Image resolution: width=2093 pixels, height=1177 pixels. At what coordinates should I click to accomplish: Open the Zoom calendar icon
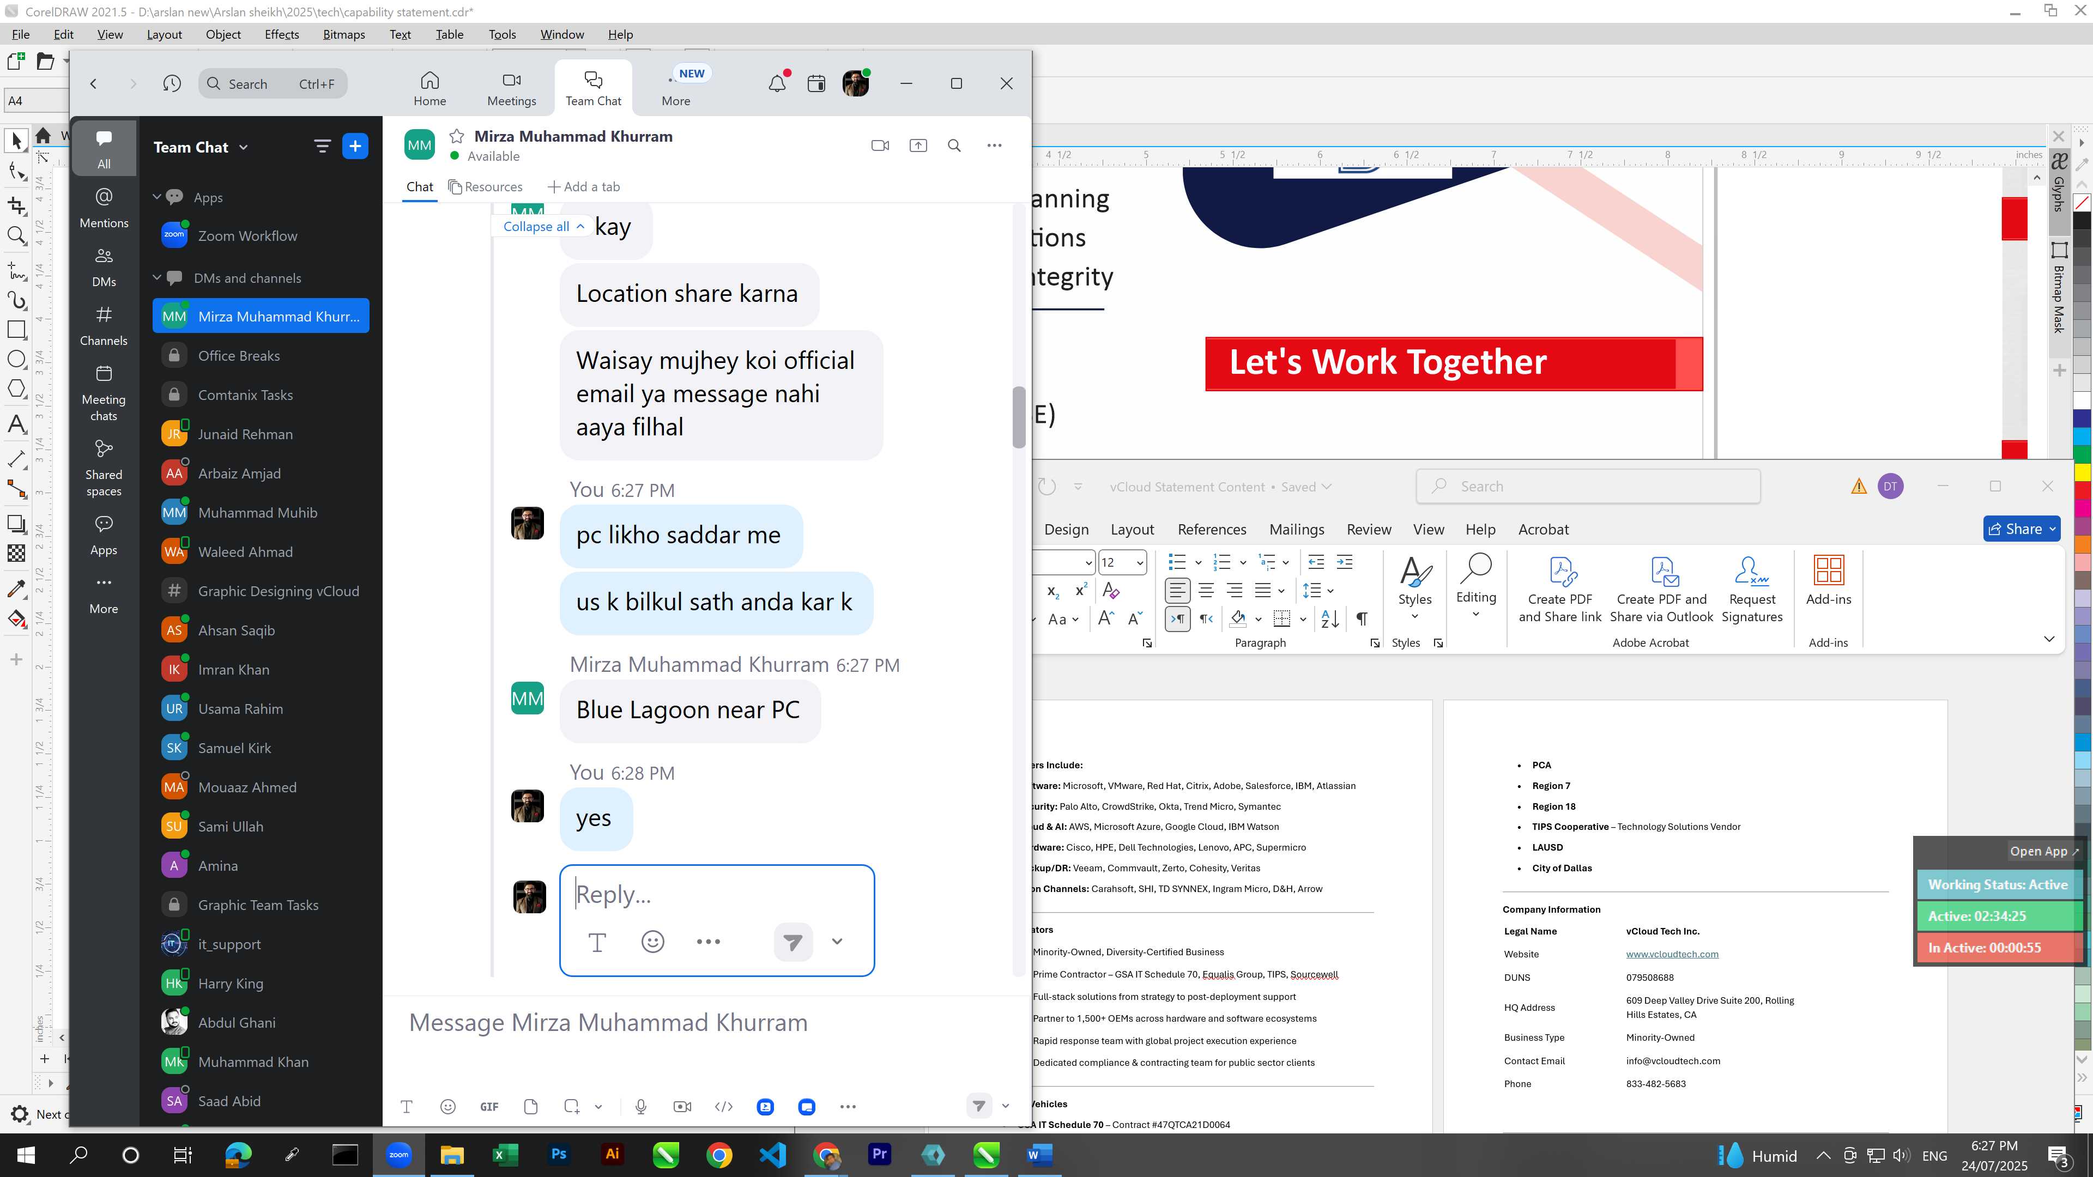tap(816, 84)
